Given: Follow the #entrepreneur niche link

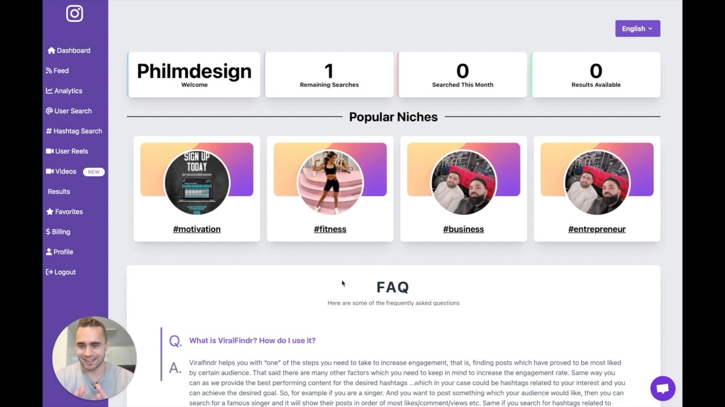Looking at the screenshot, I should [x=597, y=229].
